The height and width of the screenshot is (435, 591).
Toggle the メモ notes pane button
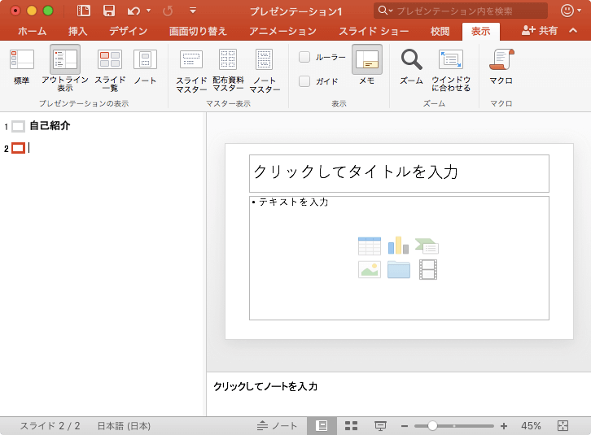367,65
